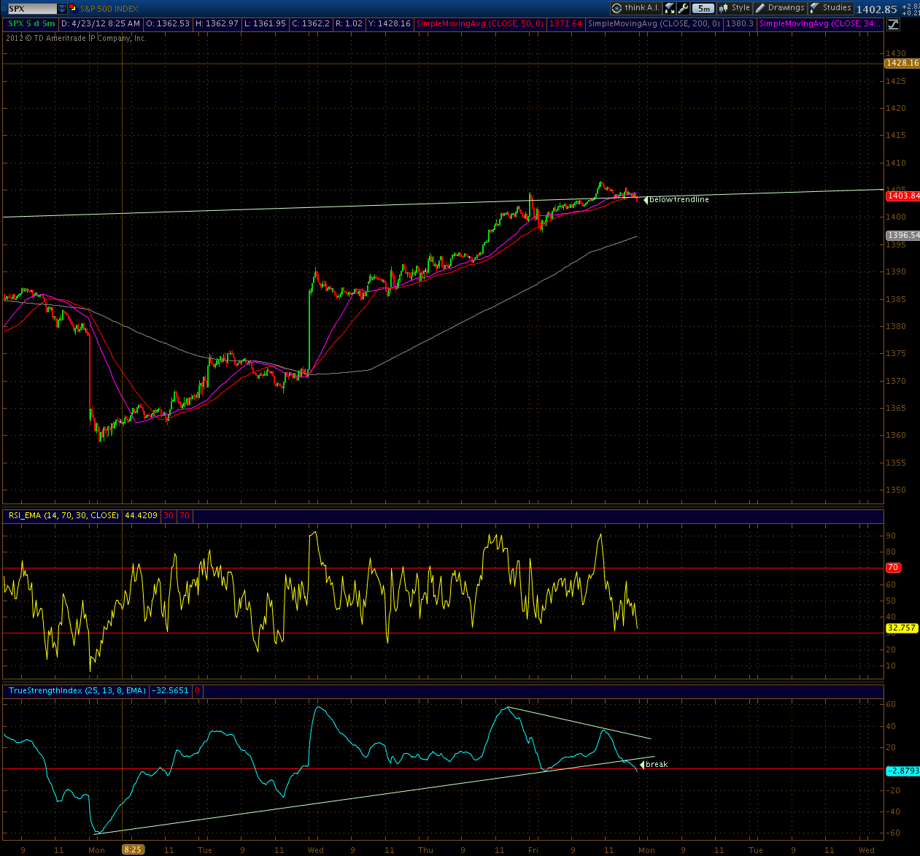Viewport: 920px width, 856px height.
Task: Click the Y: 1428.16 readout
Action: 390,24
